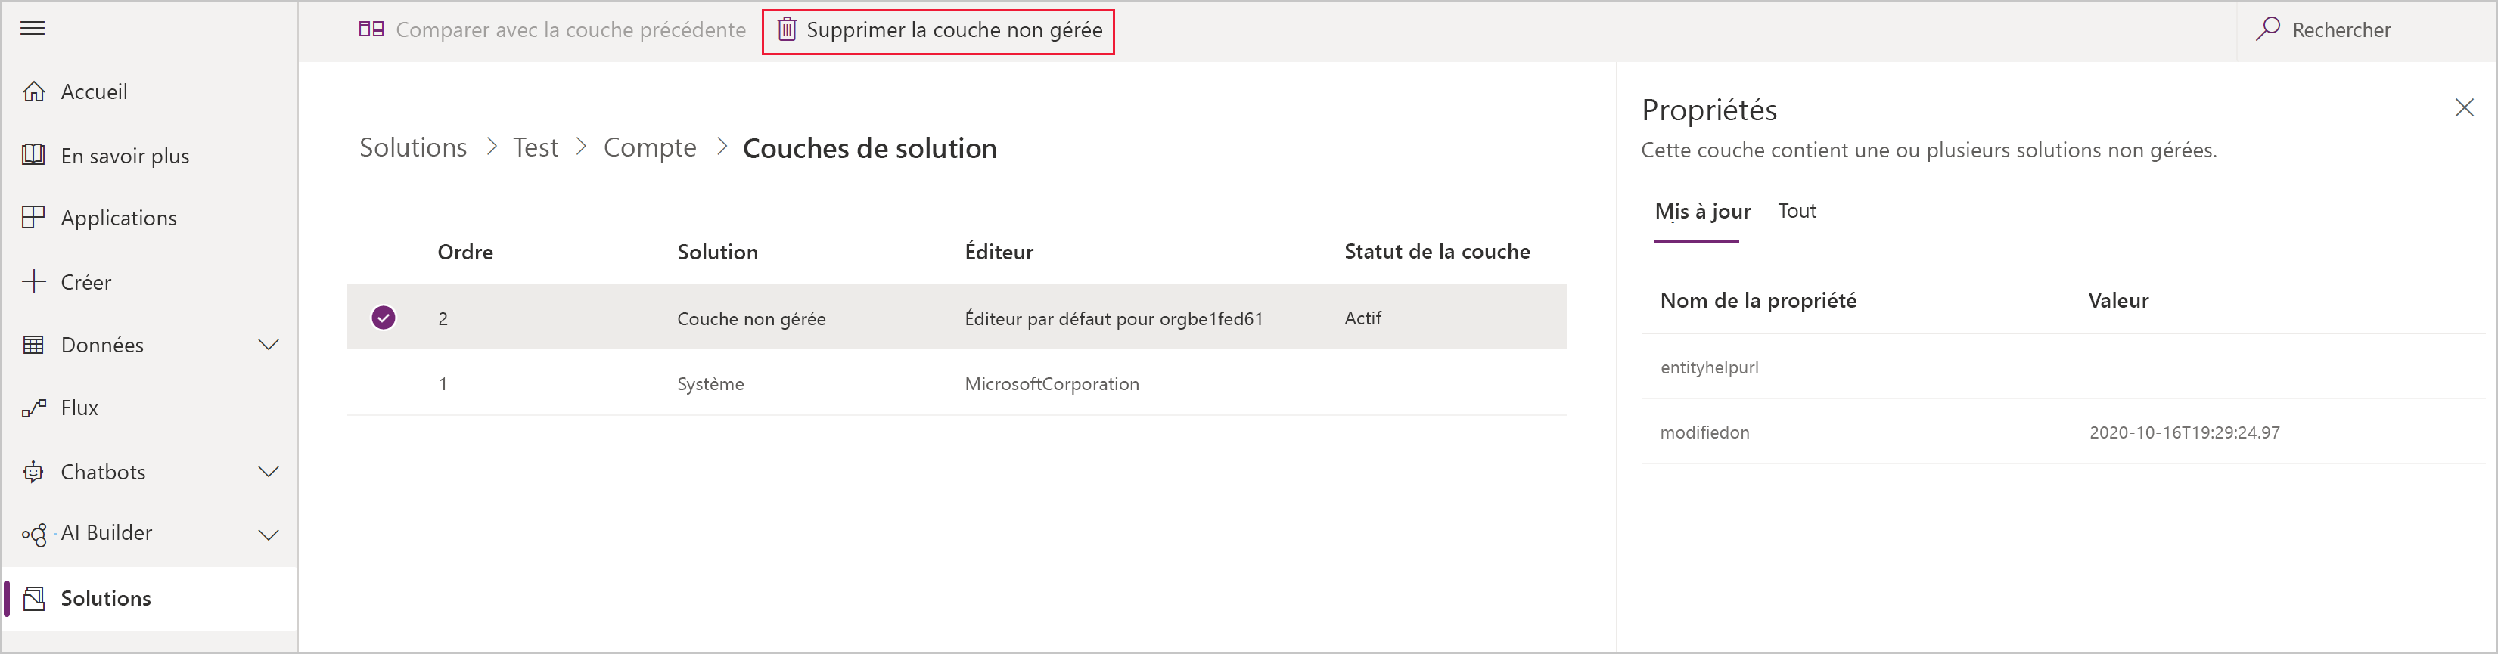Open Applications from the sidebar

point(34,217)
